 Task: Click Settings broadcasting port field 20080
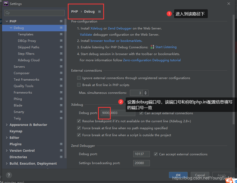tap(142, 163)
